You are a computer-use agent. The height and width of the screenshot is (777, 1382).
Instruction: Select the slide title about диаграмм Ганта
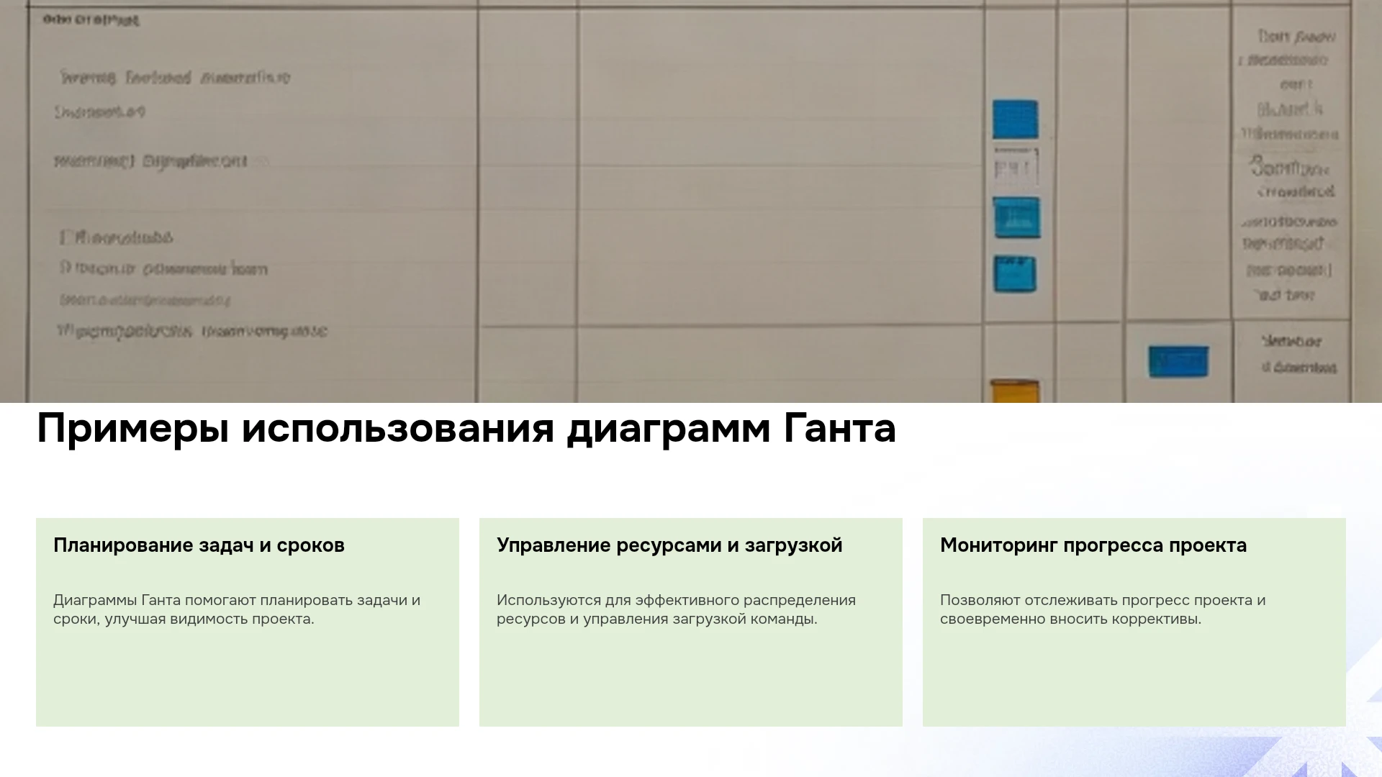(x=466, y=429)
